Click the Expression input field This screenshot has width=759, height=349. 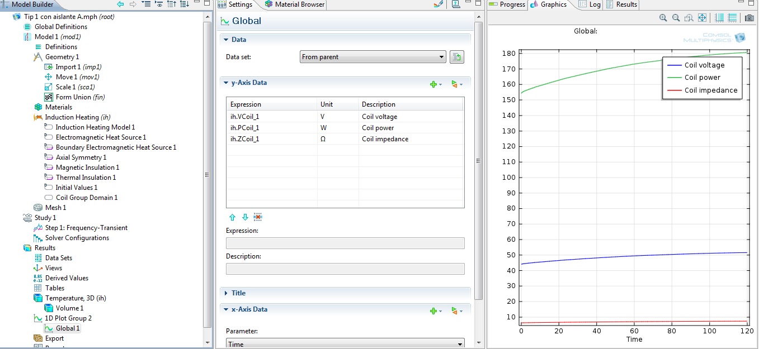coord(345,243)
